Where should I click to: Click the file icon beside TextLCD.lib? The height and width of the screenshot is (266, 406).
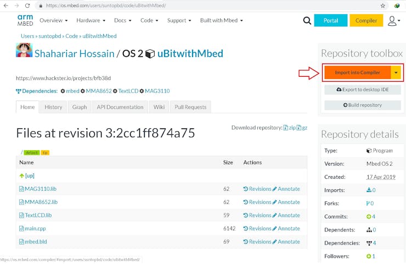point(21,216)
